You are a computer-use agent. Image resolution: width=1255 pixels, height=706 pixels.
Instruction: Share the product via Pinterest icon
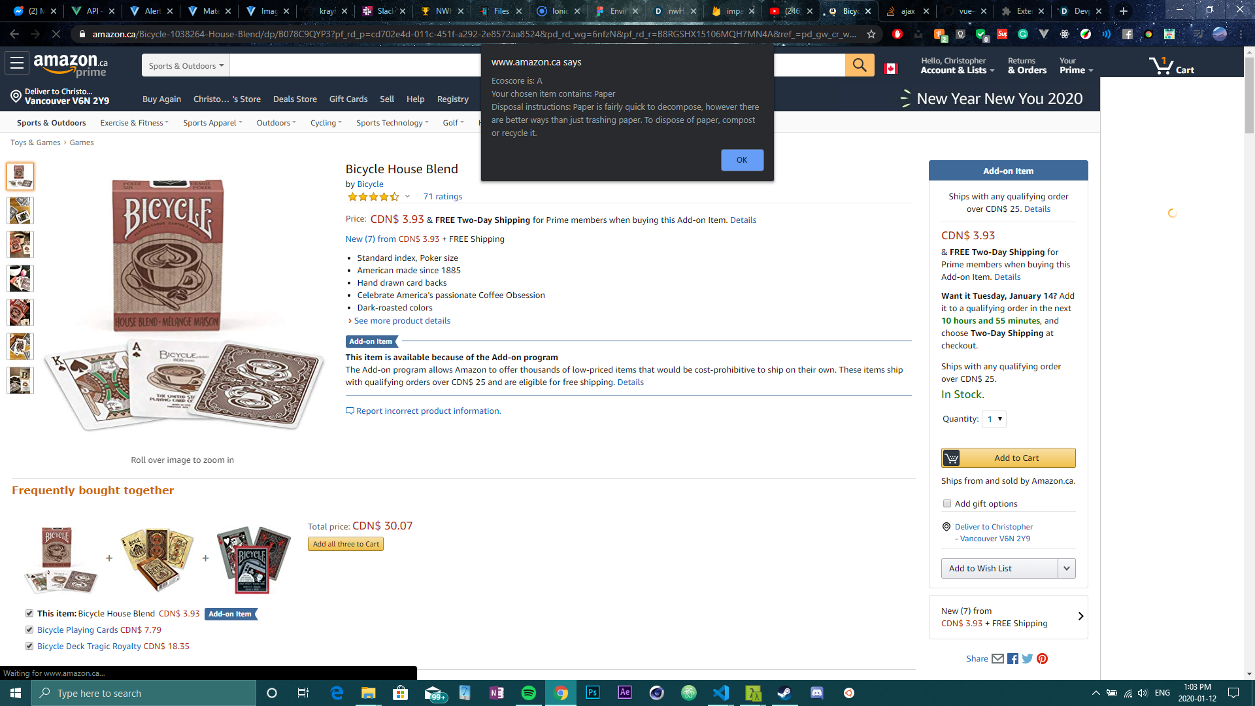point(1042,658)
